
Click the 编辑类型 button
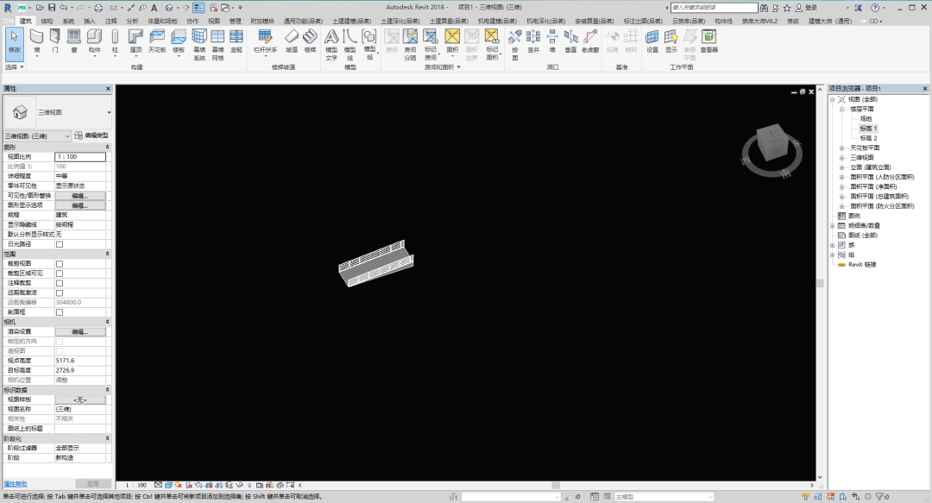(x=91, y=135)
